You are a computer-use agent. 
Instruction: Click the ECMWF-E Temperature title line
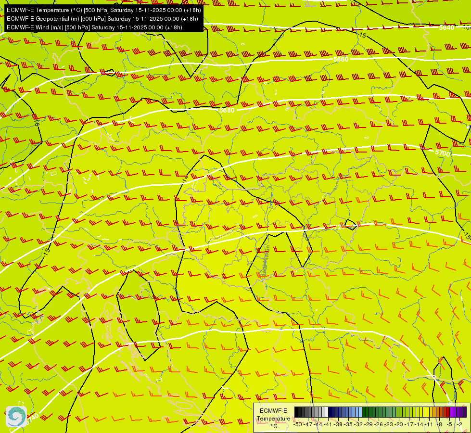click(103, 10)
